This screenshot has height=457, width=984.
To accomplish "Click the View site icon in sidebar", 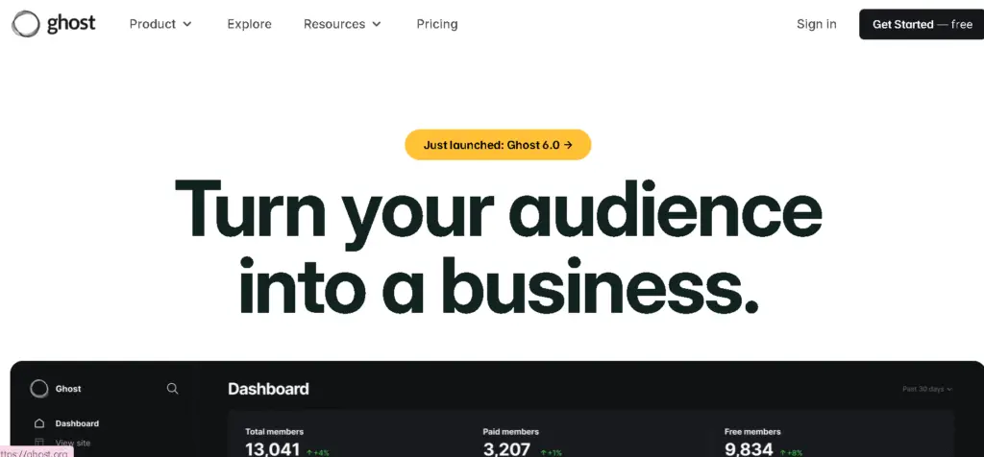I will [39, 443].
